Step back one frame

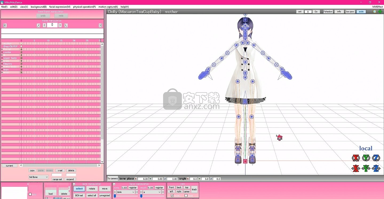(x=44, y=25)
